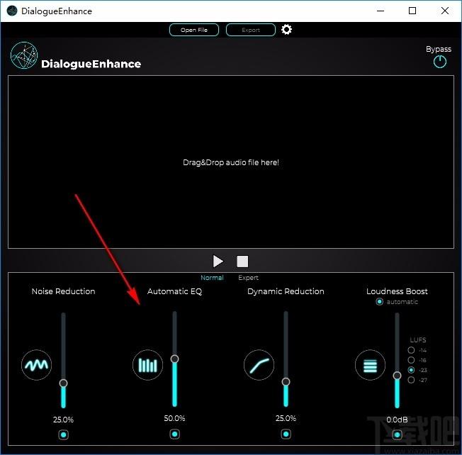Stop playback with the square stop button
The height and width of the screenshot is (455, 462).
coord(242,262)
